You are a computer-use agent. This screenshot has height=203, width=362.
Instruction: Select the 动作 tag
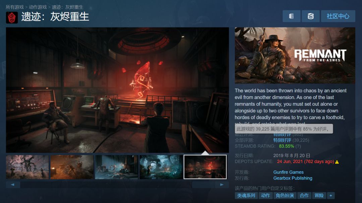click(265, 196)
